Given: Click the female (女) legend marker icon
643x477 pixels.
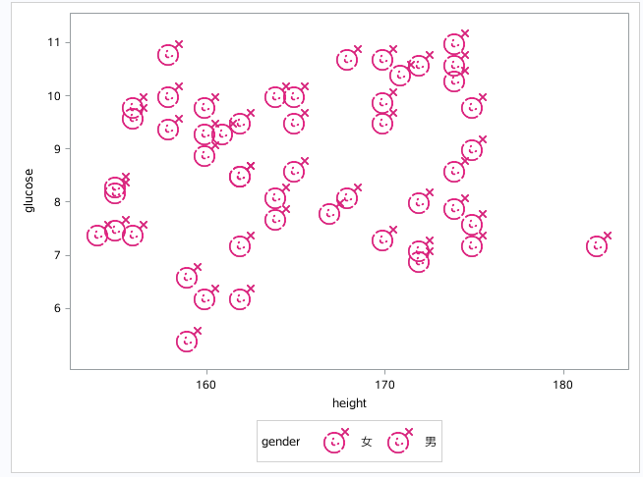Looking at the screenshot, I should click(x=335, y=442).
